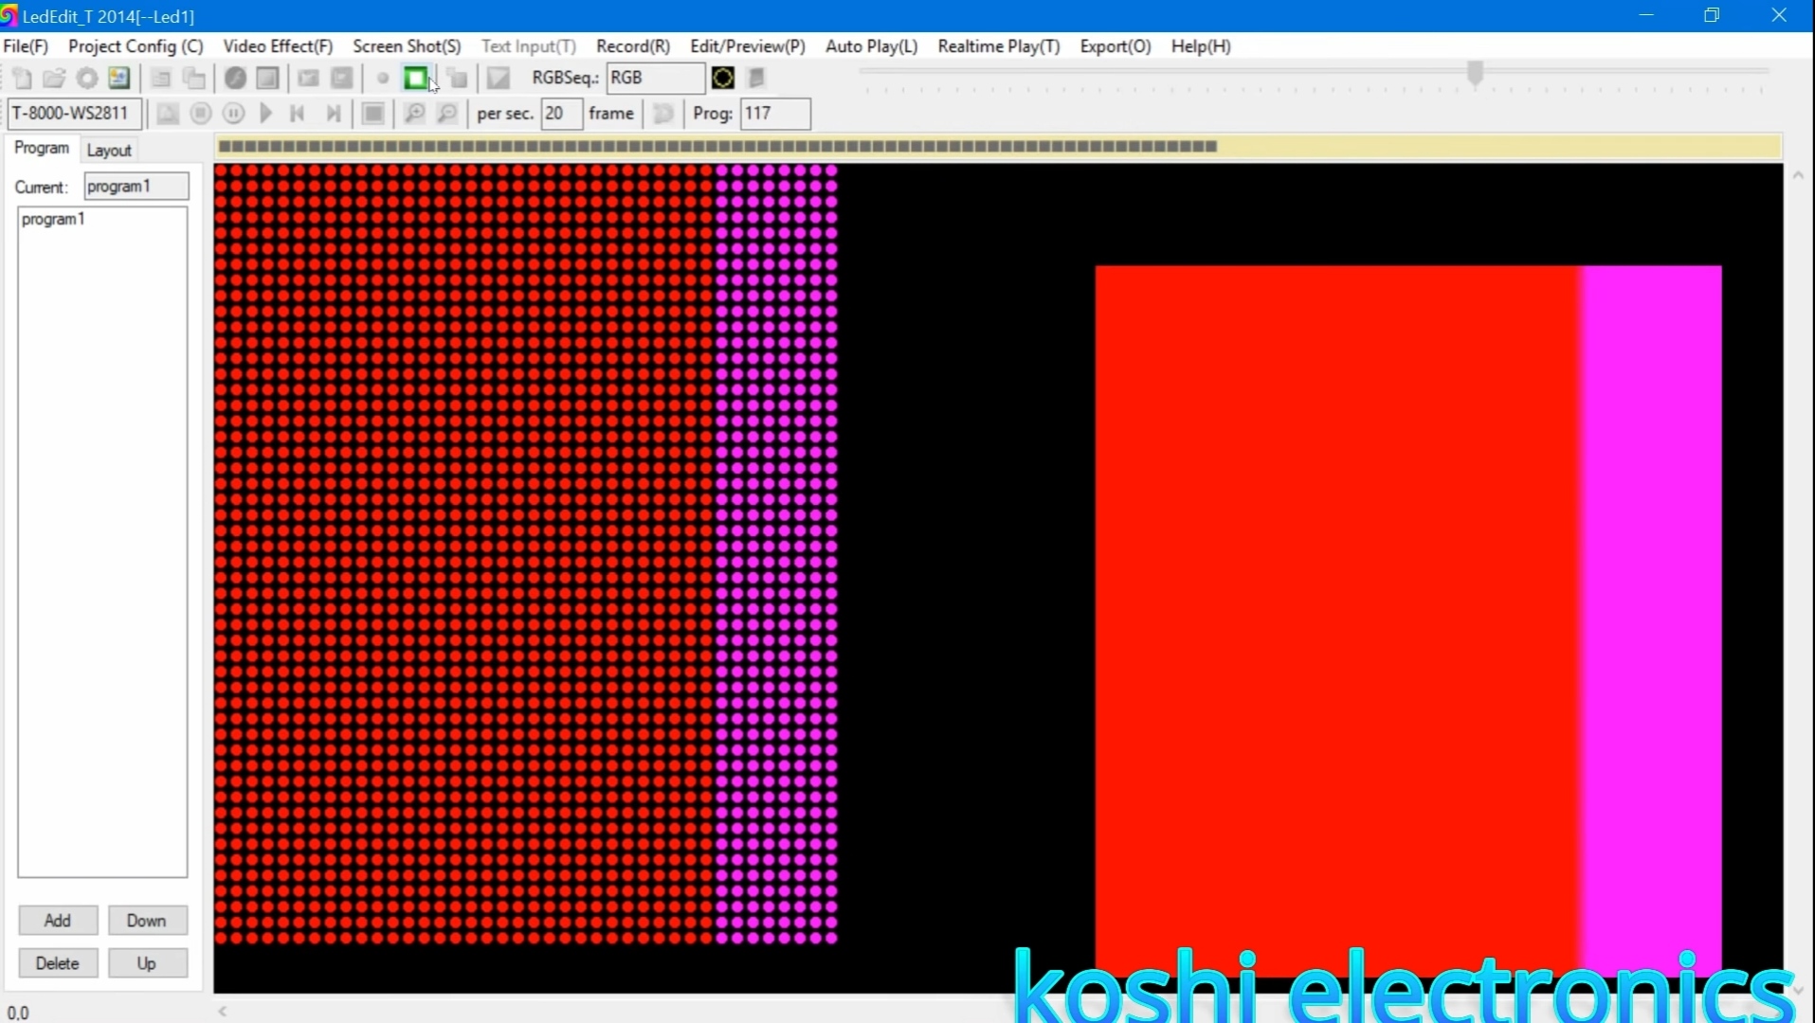This screenshot has height=1023, width=1815.
Task: Open the T-8000-WS2811 controller dropdown
Action: click(75, 114)
